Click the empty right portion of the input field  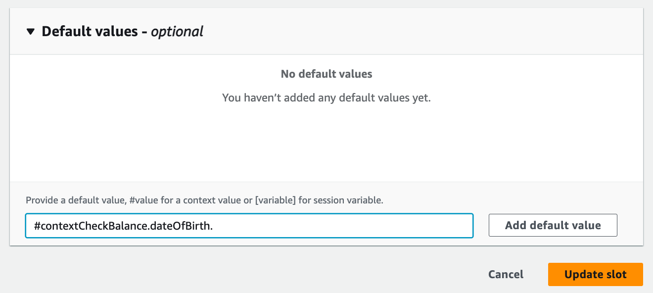(x=371, y=226)
